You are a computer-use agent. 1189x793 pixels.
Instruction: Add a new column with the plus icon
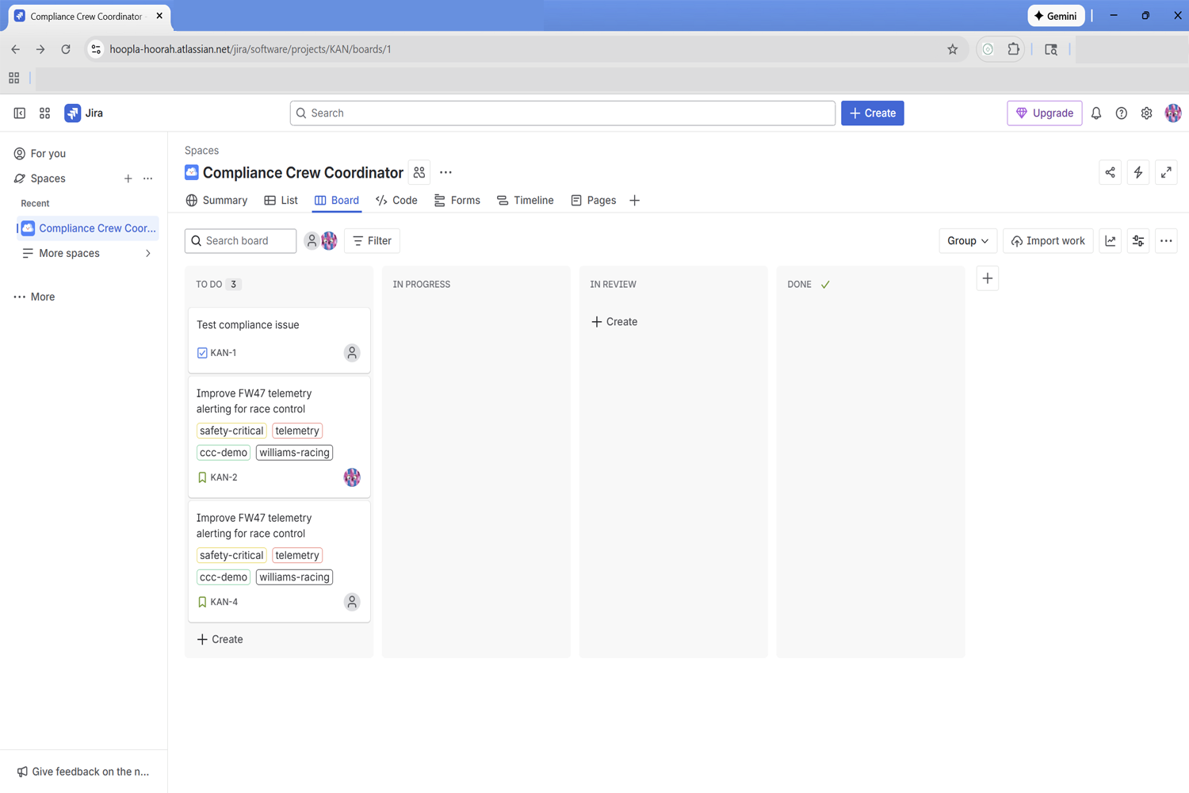988,278
